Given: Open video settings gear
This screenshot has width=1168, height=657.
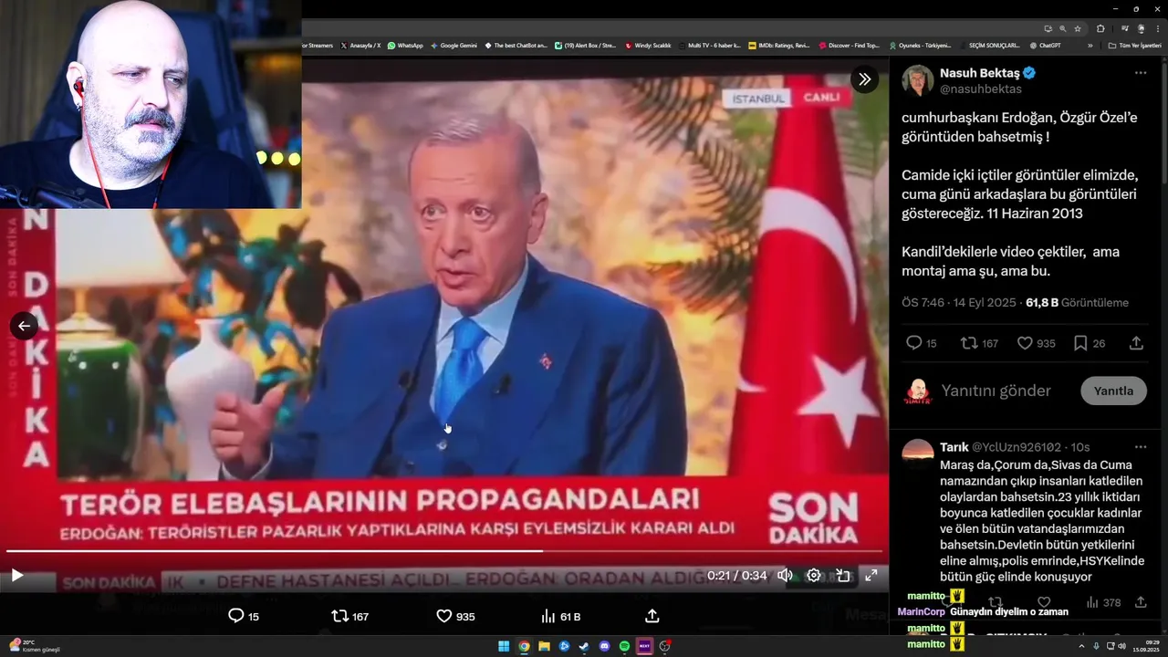Looking at the screenshot, I should [x=814, y=576].
